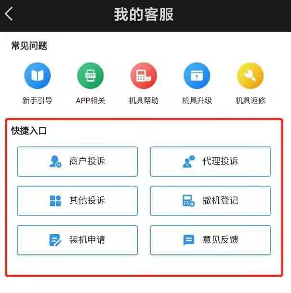Screen dimensions: 291x293
Task: Open the green APP相关 icon
Action: coord(91,76)
